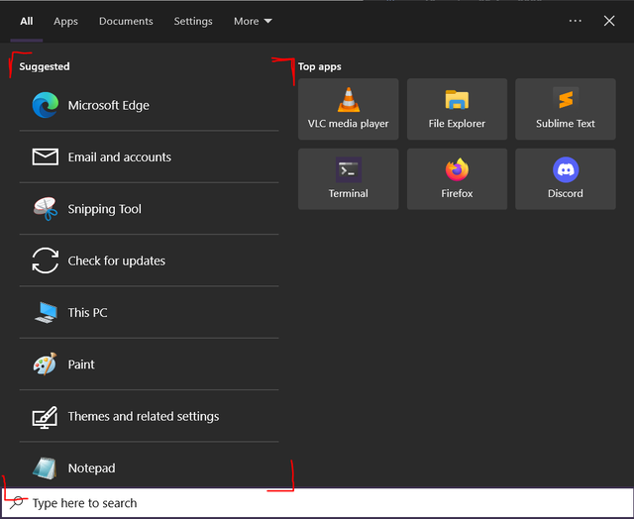Select 'Email and accounts' text
The width and height of the screenshot is (634, 519).
coord(119,157)
